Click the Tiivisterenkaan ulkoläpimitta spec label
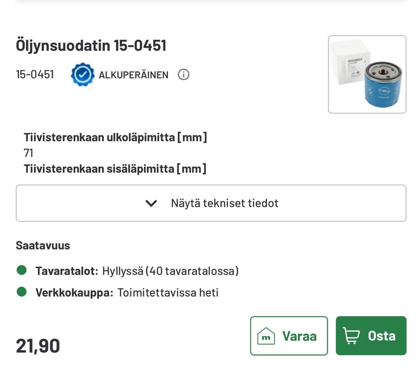This screenshot has height=385, width=419. [x=115, y=138]
